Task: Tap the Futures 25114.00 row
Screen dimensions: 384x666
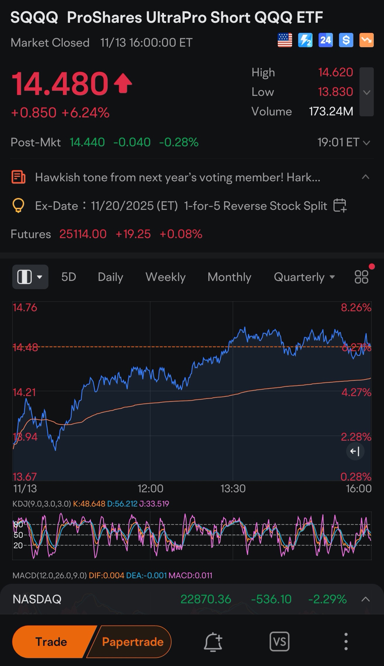Action: click(106, 234)
